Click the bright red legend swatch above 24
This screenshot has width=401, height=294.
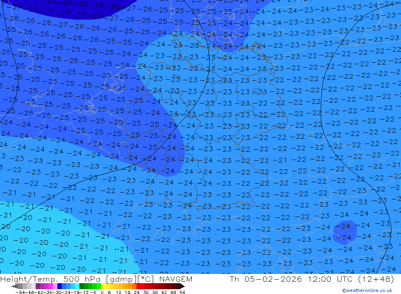point(138,286)
